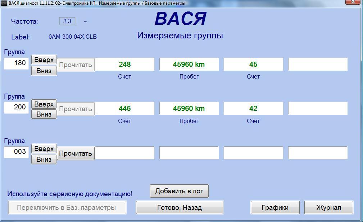Click Переключить в Баз. параметры button
The image size is (363, 222).
[x=67, y=207]
